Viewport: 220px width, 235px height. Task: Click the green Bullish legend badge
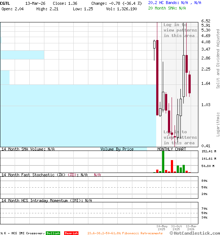[x=53, y=233]
